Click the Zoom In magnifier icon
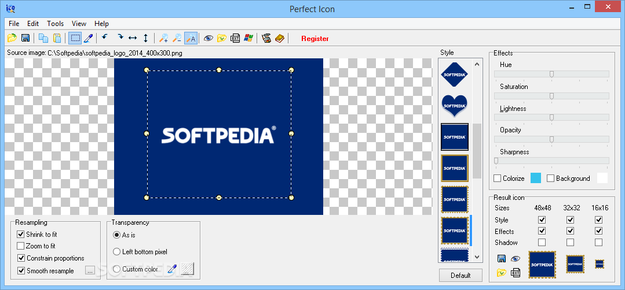The image size is (625, 290). [x=163, y=38]
